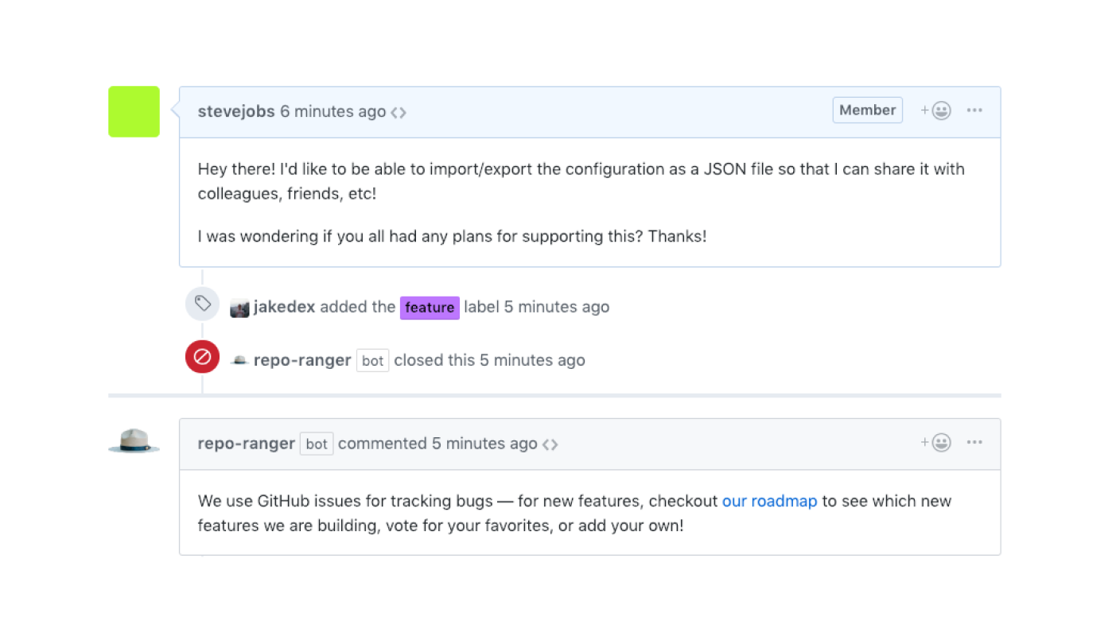
Task: Open the stevejobs username link
Action: pyautogui.click(x=236, y=112)
